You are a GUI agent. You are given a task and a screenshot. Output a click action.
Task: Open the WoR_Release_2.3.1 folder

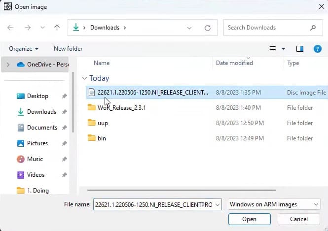pos(121,108)
